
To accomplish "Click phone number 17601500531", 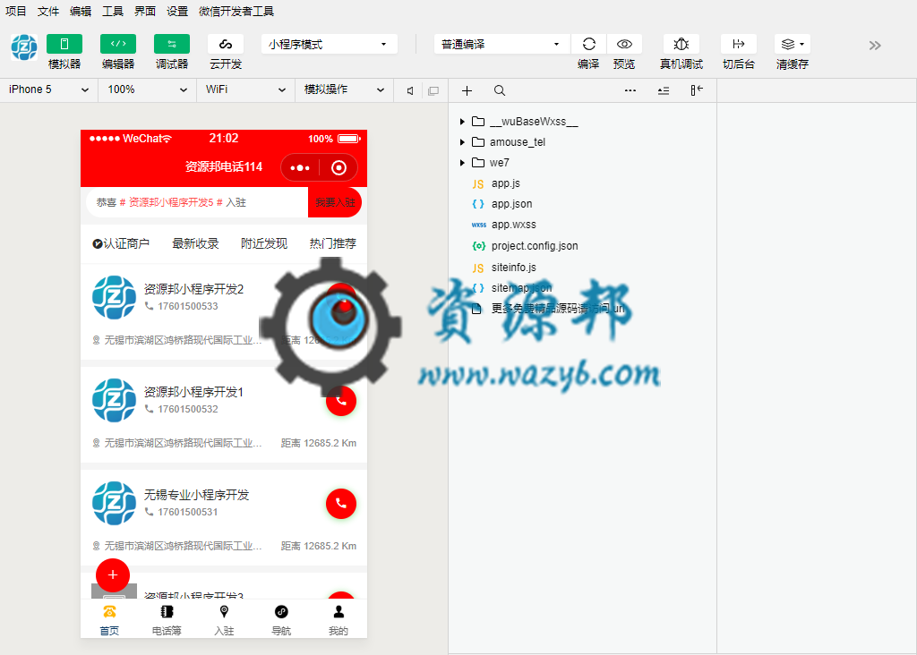I will point(188,512).
